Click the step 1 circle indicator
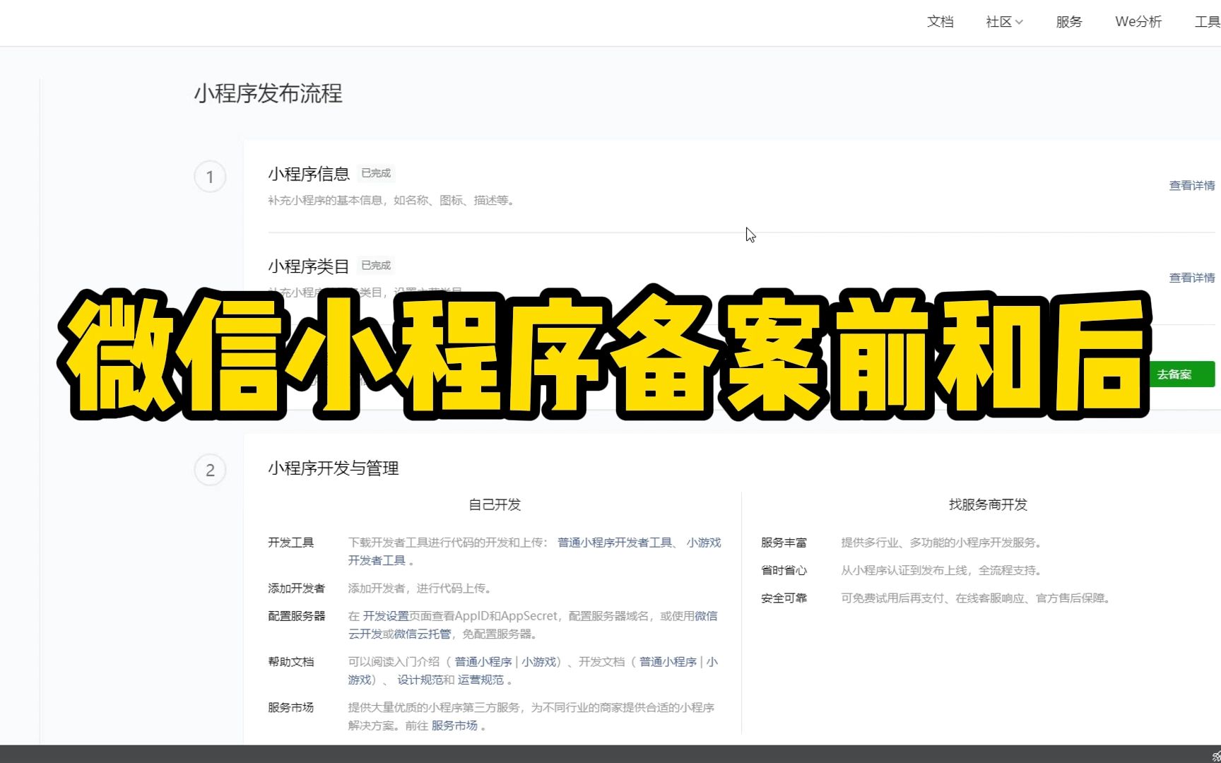 (210, 177)
